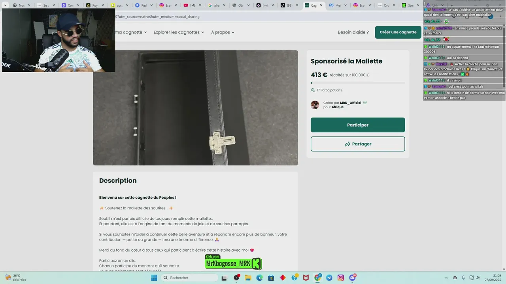Open Task View icon on taskbar
Image resolution: width=506 pixels, height=284 pixels.
(x=224, y=278)
